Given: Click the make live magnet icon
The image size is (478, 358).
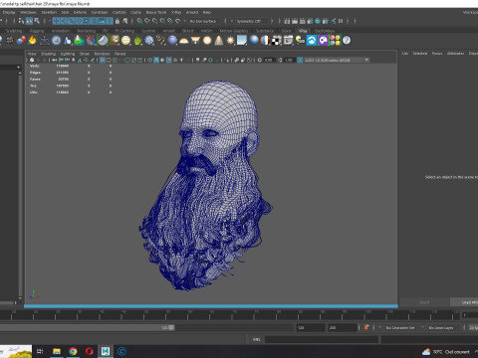Looking at the screenshot, I should tap(177, 21).
